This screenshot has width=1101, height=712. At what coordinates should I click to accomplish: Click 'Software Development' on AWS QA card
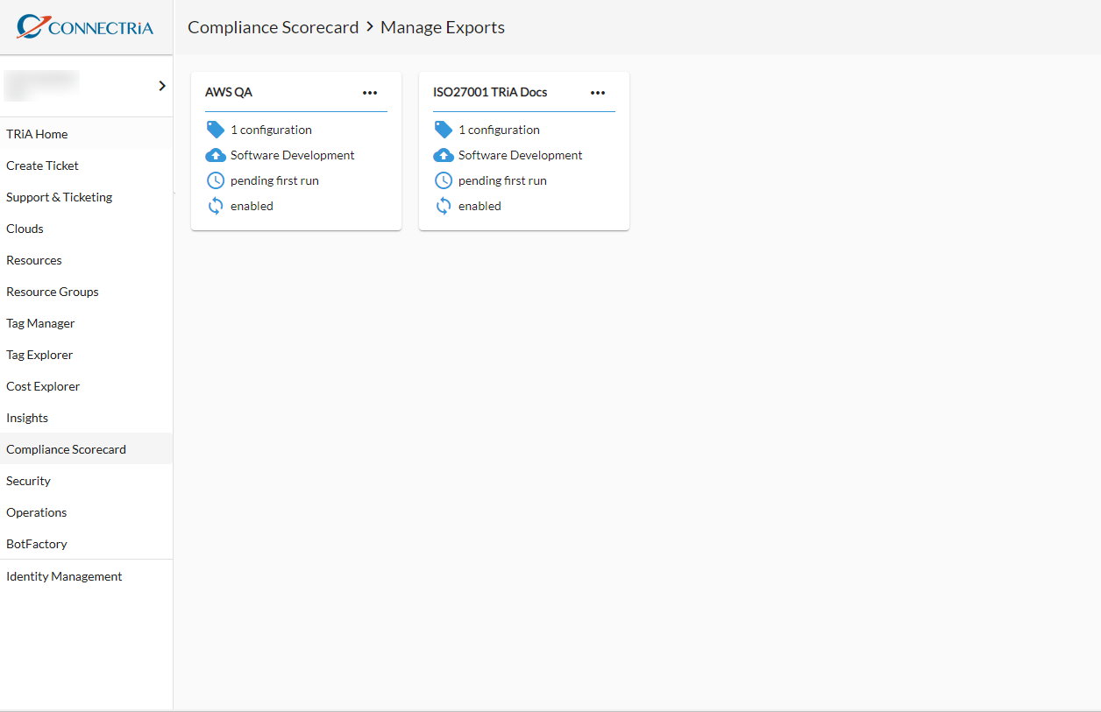pyautogui.click(x=293, y=155)
